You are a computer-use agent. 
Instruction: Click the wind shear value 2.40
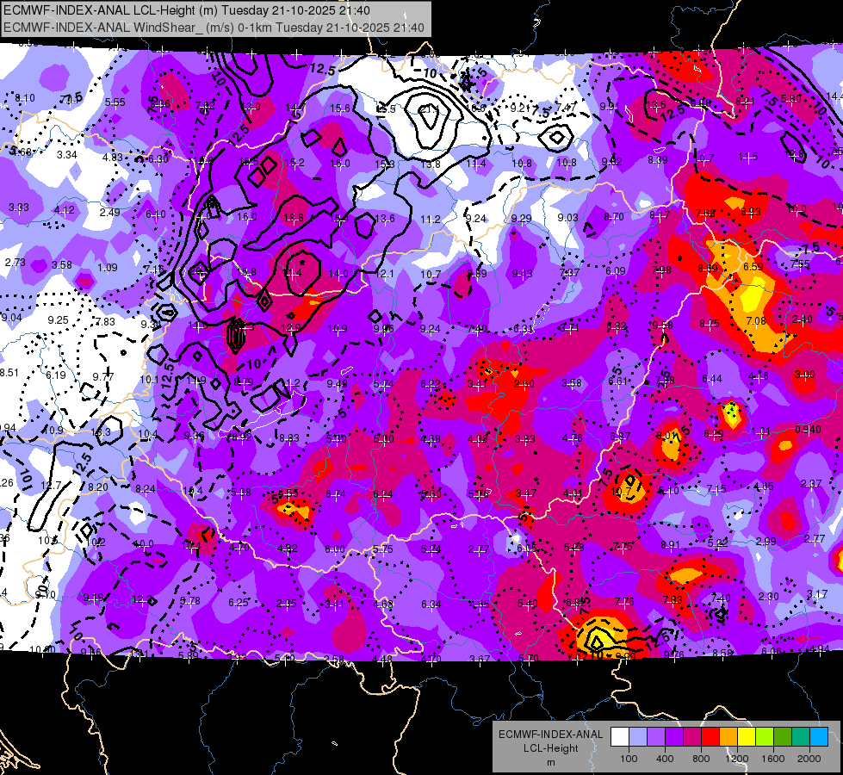[x=803, y=319]
